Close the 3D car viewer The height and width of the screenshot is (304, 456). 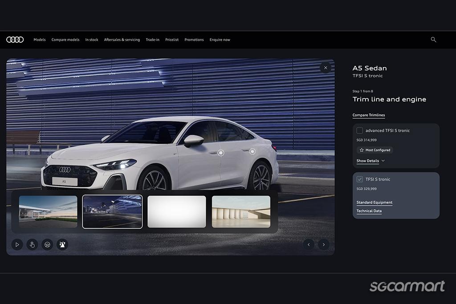pos(326,68)
